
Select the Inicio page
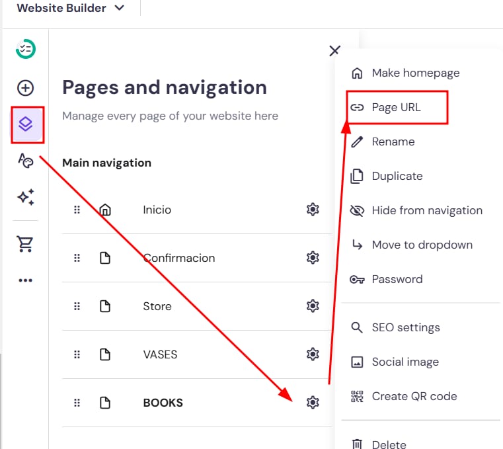[x=157, y=210]
